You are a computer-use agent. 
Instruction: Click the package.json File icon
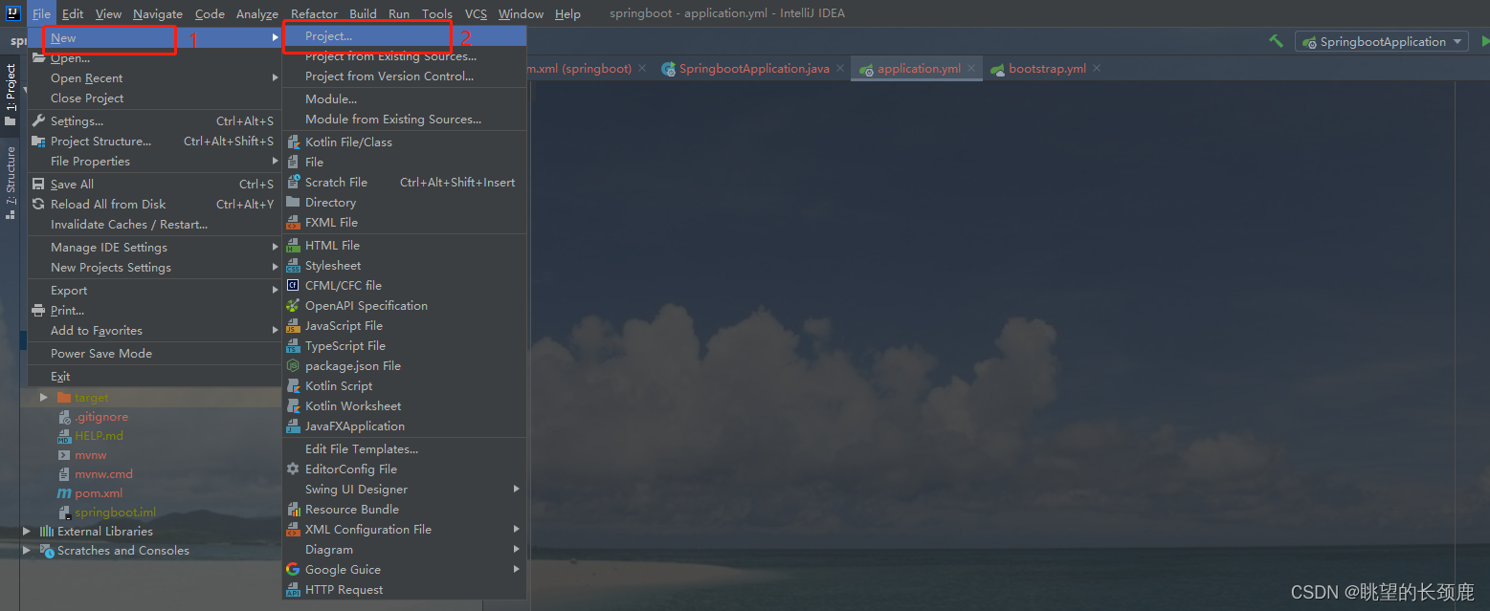pyautogui.click(x=293, y=365)
